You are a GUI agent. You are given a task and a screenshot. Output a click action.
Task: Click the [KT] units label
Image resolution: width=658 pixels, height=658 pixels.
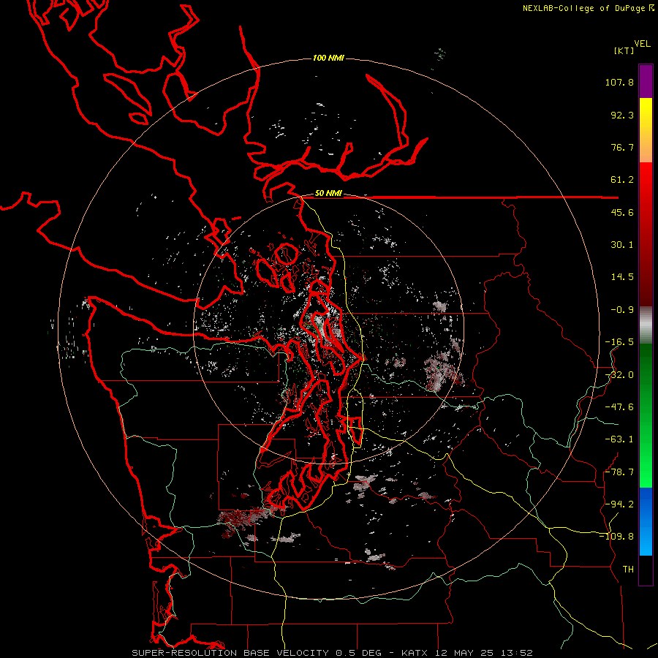624,50
